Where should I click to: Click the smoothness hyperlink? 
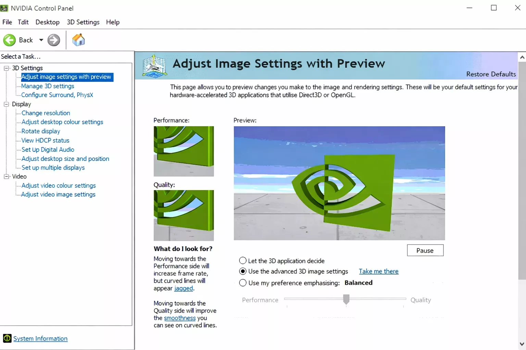point(180,318)
